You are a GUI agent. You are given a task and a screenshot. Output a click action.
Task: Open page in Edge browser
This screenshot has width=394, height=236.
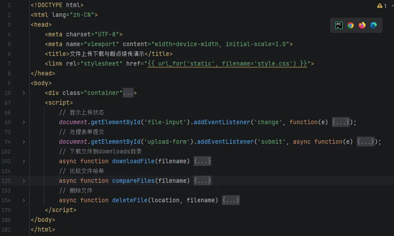click(374, 25)
